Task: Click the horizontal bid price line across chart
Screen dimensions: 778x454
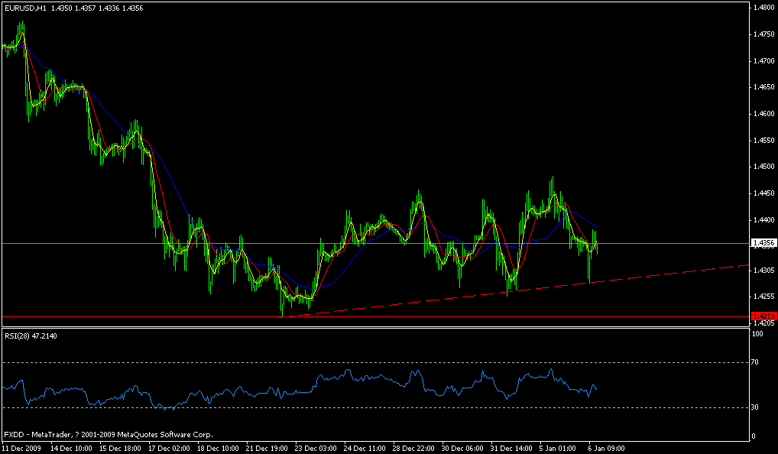Action: point(229,243)
